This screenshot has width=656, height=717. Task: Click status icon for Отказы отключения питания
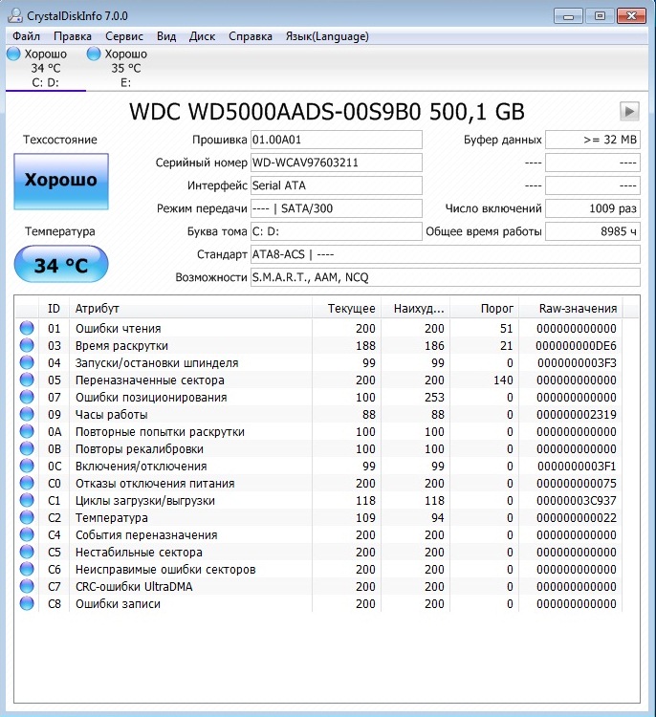(27, 483)
